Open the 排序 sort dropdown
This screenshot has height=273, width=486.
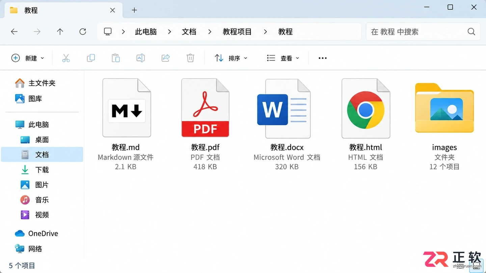tap(231, 58)
